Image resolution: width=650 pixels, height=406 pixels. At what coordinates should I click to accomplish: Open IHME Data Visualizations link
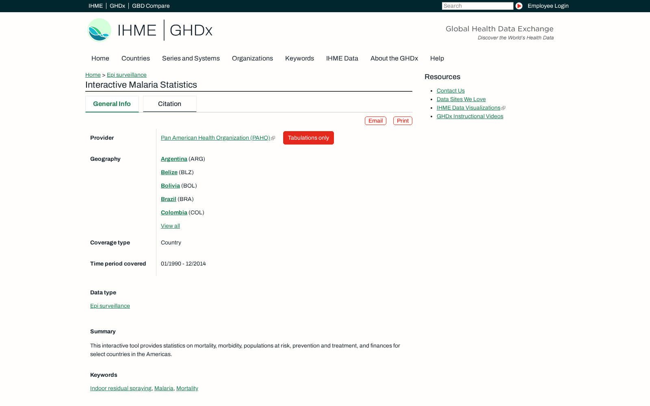point(468,108)
